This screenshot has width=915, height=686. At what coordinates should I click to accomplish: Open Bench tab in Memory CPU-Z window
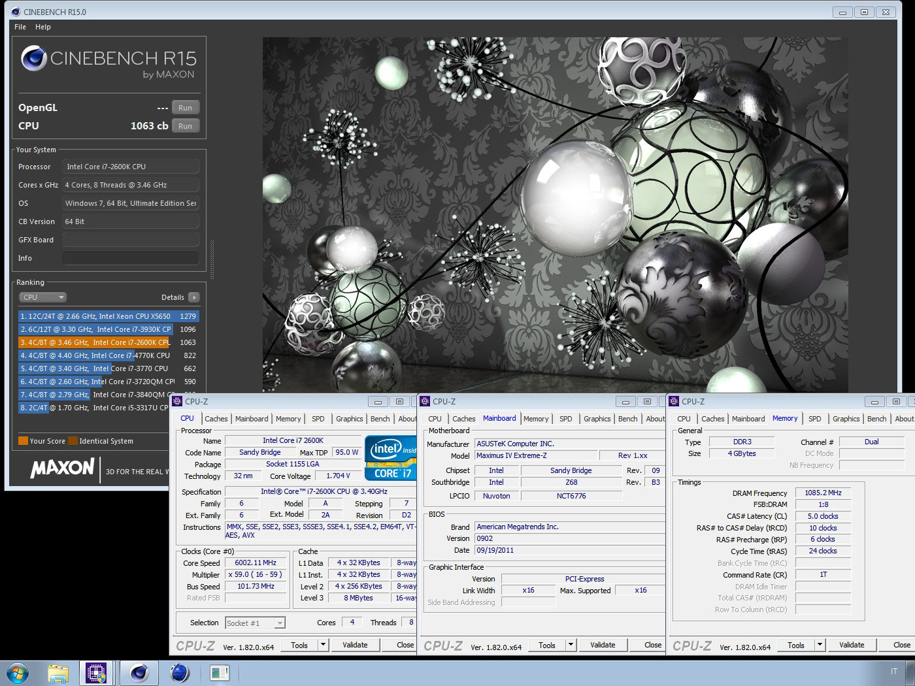coord(876,419)
